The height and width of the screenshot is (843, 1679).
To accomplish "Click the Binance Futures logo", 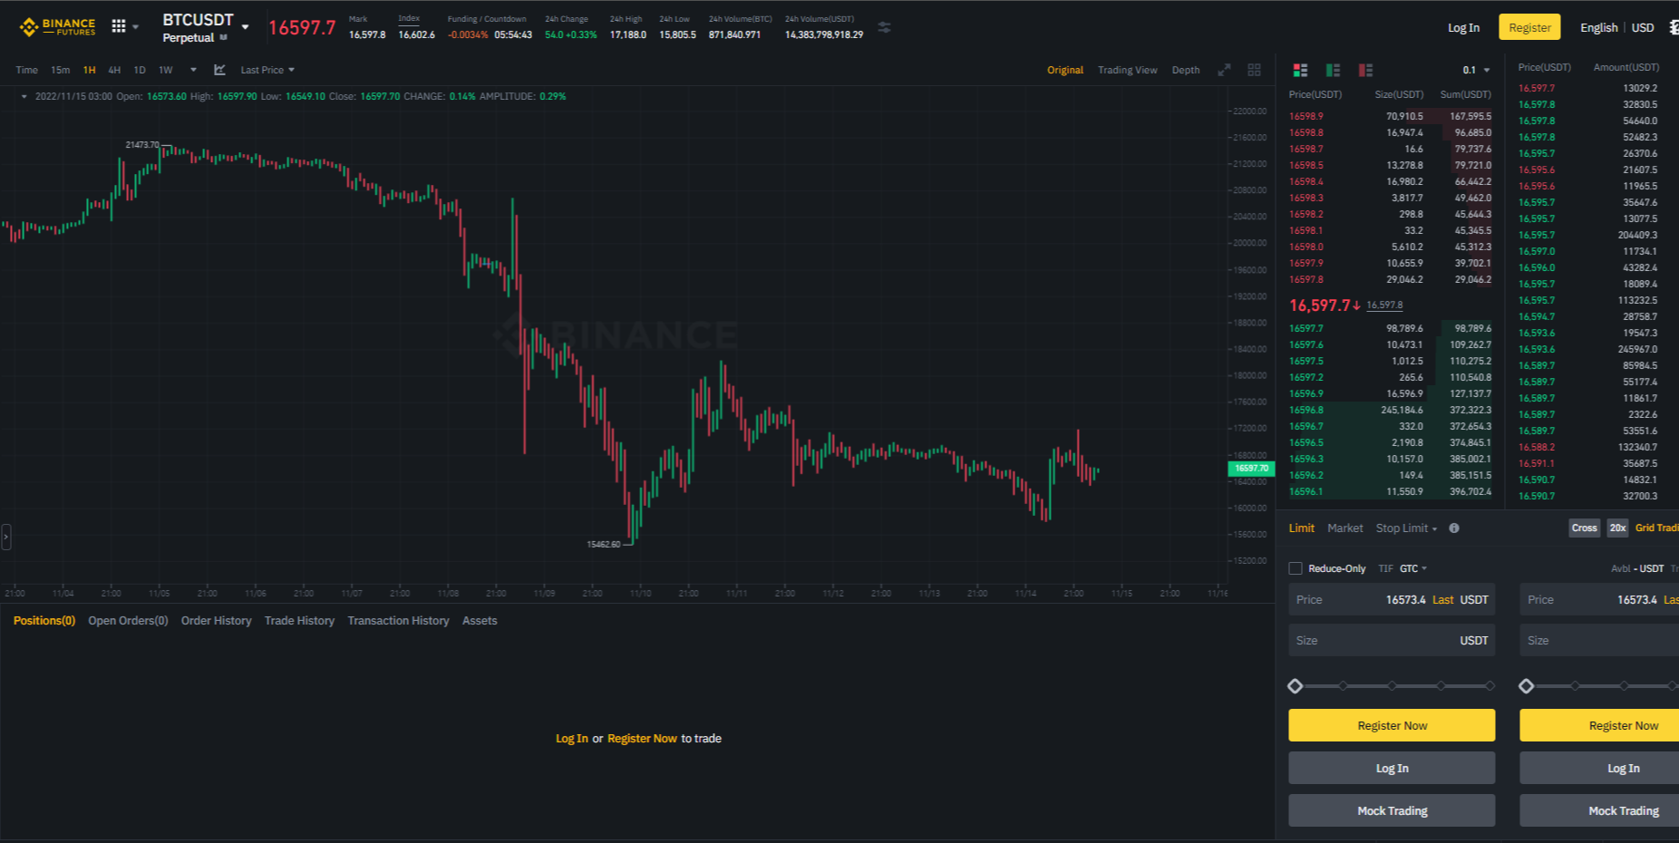I will click(x=57, y=27).
